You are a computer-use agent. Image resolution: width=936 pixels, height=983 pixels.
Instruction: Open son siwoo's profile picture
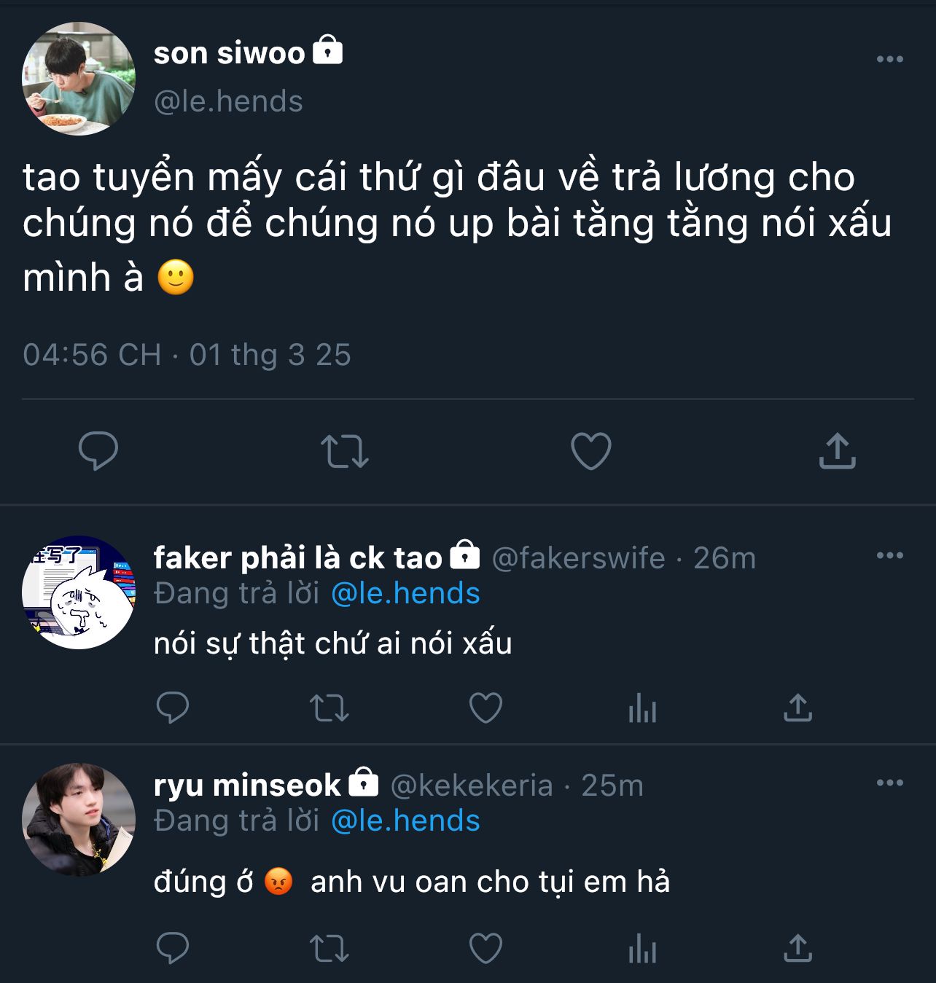(x=79, y=79)
